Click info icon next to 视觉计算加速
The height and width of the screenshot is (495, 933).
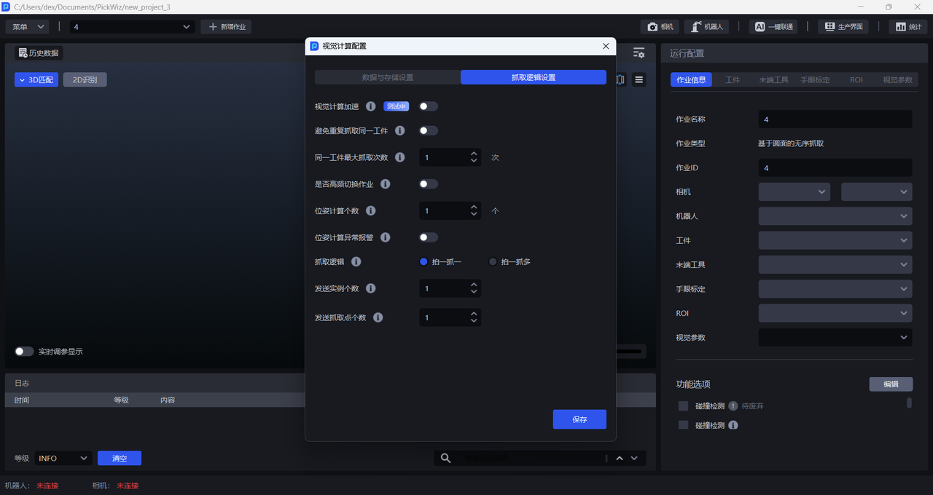click(x=370, y=106)
